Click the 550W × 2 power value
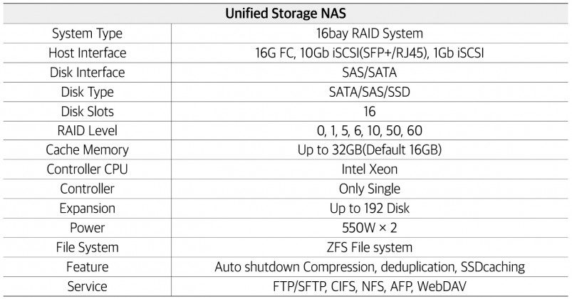Screen dimensions: 572x299 click(x=369, y=228)
